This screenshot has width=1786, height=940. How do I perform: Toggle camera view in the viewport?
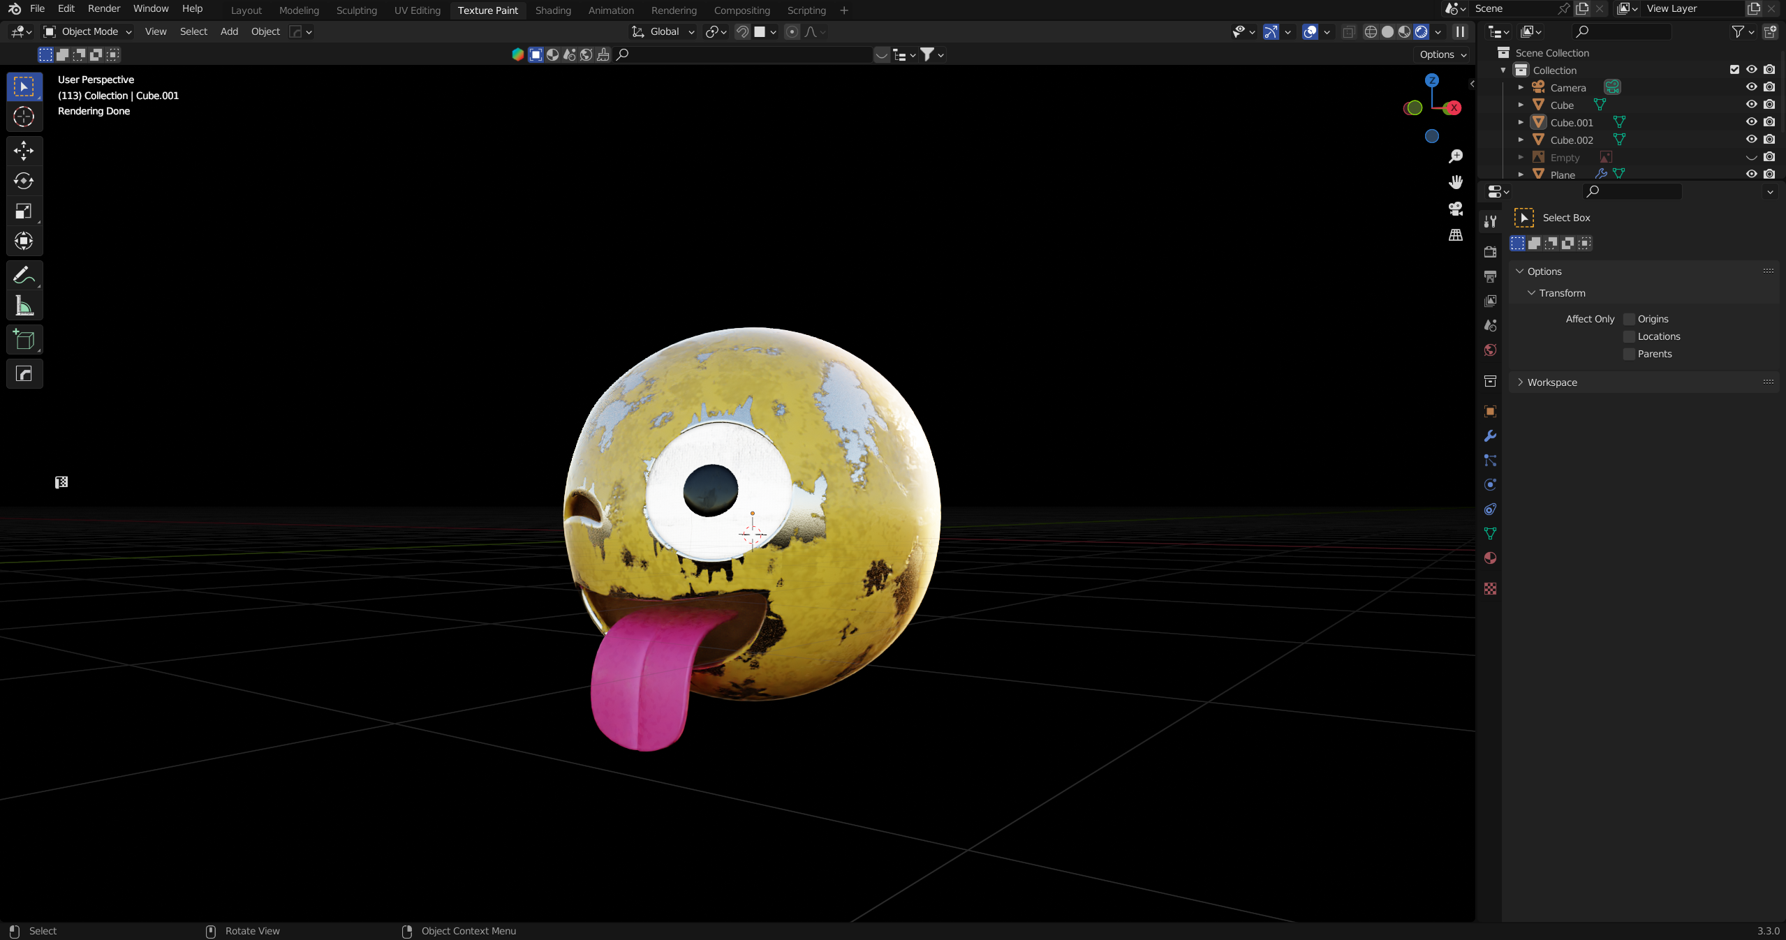tap(1456, 209)
